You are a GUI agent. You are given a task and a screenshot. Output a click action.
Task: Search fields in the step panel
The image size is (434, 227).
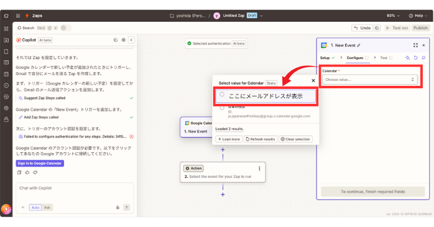click(423, 58)
